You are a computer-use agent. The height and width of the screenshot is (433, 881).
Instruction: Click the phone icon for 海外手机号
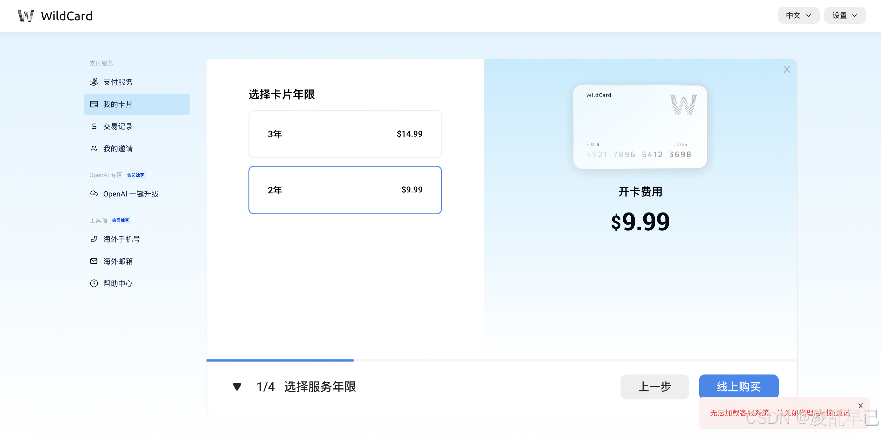(x=94, y=239)
